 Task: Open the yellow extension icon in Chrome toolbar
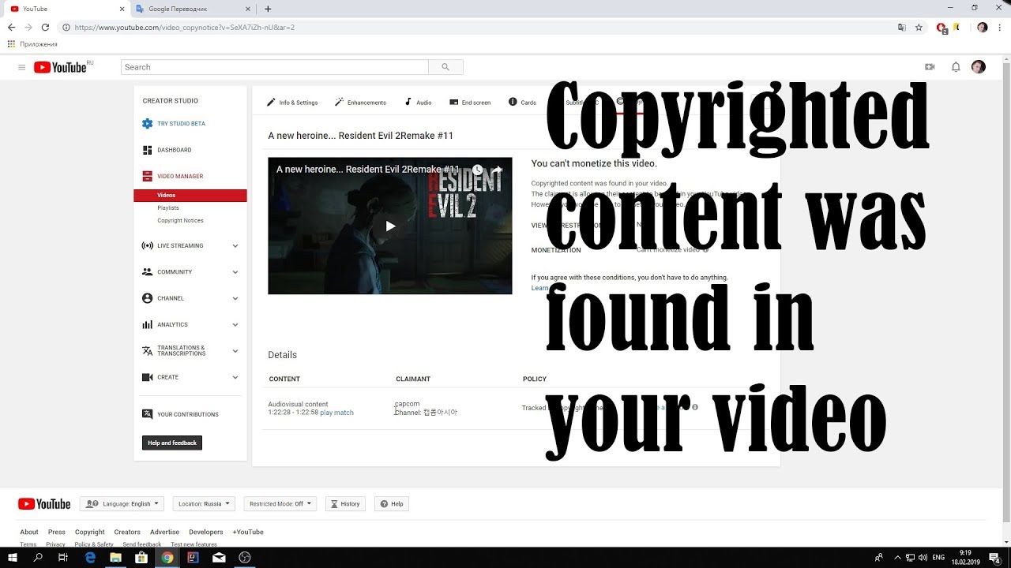[956, 28]
